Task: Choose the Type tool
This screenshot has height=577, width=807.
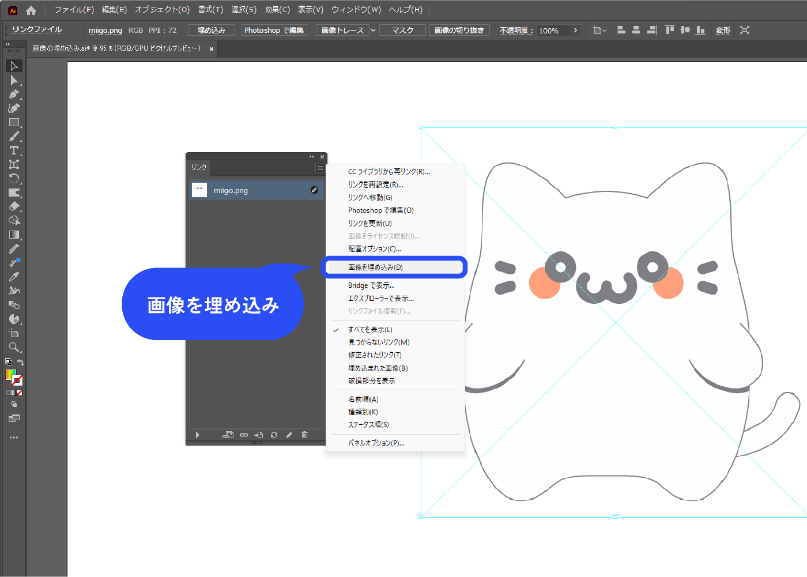Action: click(x=14, y=150)
